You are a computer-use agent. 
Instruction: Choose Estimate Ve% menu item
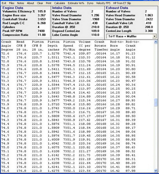tap(76, 3)
